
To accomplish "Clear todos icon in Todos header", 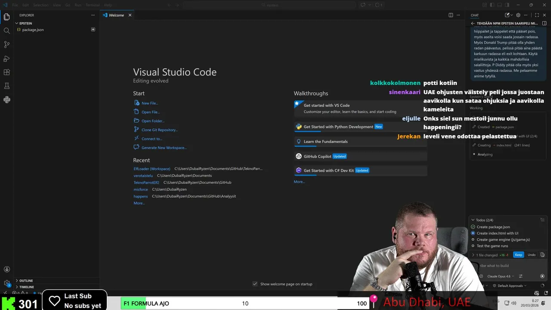I will (542, 220).
